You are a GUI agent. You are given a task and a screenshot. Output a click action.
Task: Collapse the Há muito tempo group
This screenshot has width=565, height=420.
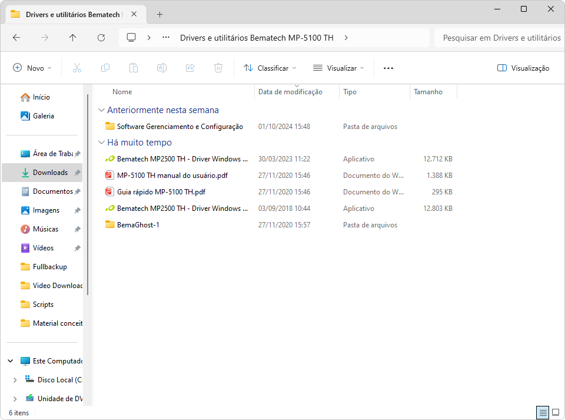102,143
